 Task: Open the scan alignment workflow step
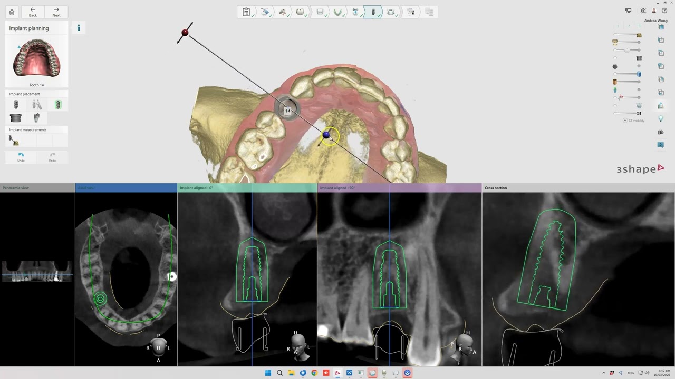click(x=283, y=12)
